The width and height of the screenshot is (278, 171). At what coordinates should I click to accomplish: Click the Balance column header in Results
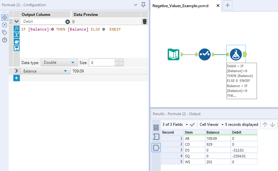218,132
